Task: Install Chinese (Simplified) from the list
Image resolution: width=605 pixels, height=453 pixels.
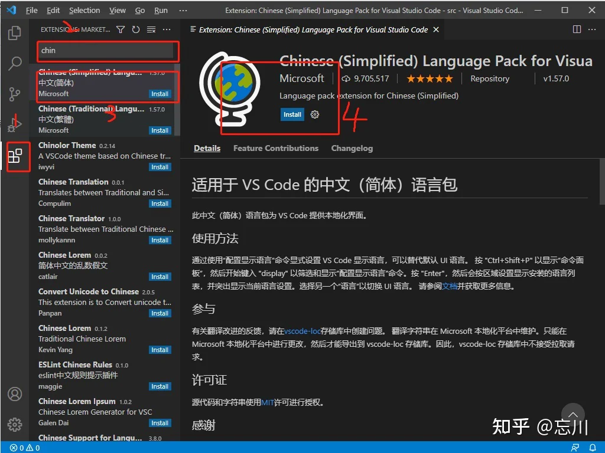Action: [160, 94]
